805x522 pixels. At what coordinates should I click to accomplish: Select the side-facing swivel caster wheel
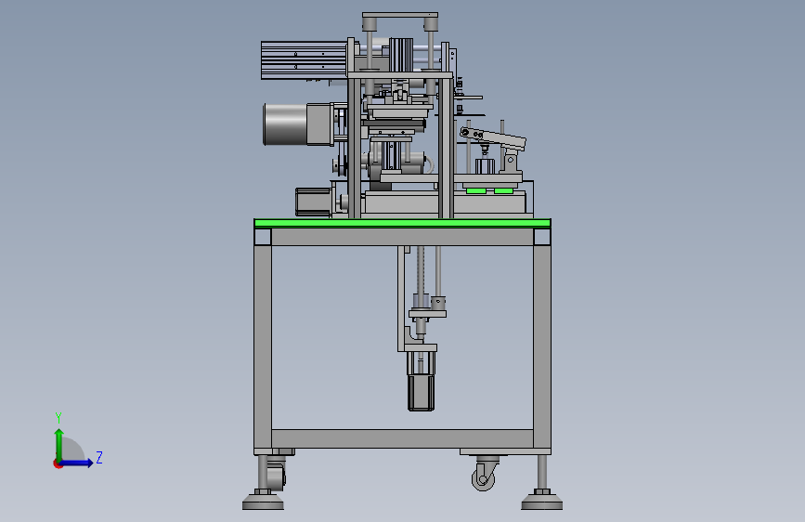tap(484, 475)
